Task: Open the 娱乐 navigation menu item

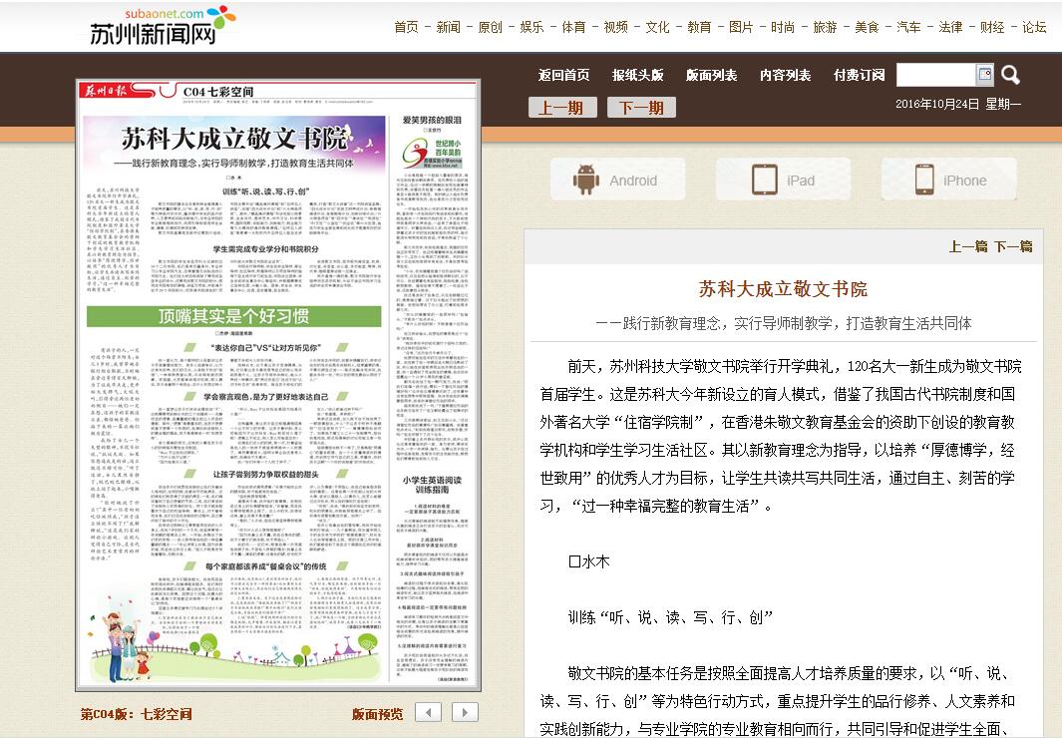Action: point(532,27)
